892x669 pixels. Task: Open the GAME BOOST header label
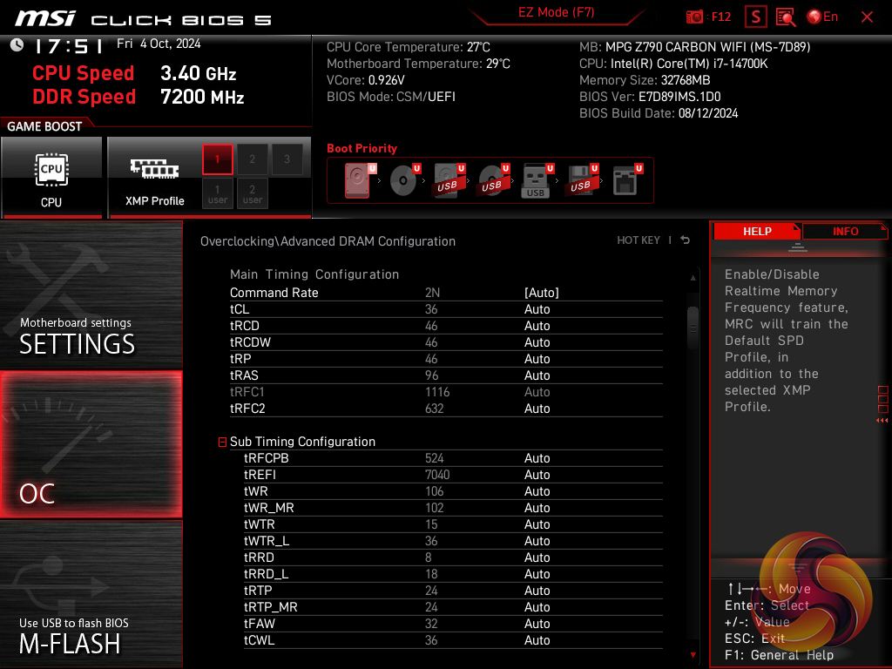44,126
